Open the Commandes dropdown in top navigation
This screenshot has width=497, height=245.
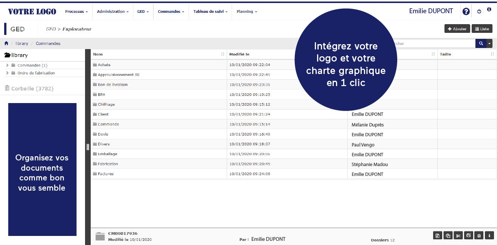pyautogui.click(x=171, y=12)
